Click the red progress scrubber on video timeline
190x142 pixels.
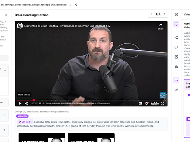34,100
